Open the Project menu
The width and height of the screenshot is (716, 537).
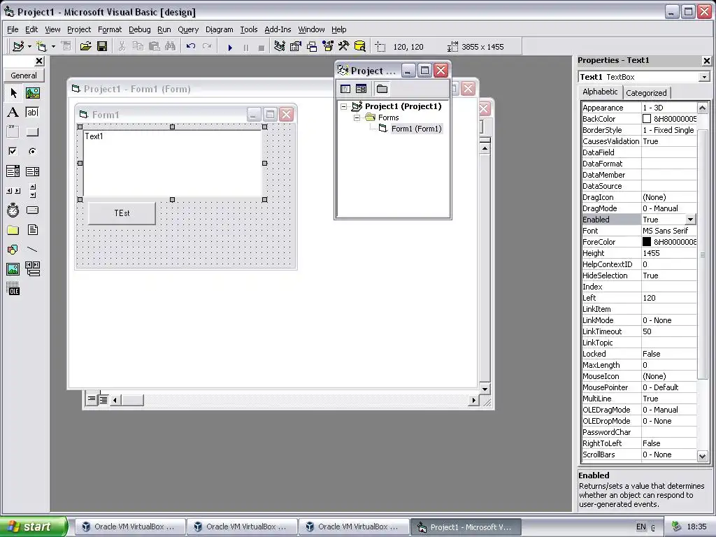(x=79, y=29)
